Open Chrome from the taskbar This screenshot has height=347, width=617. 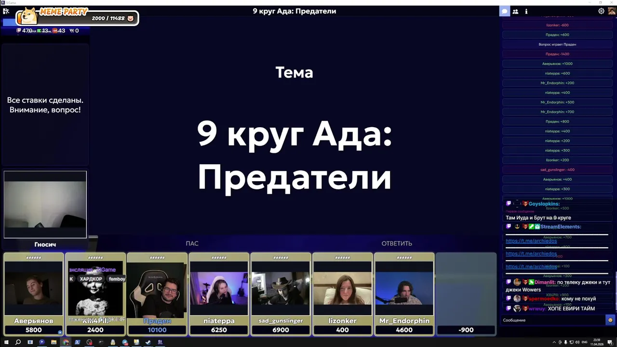click(x=66, y=342)
